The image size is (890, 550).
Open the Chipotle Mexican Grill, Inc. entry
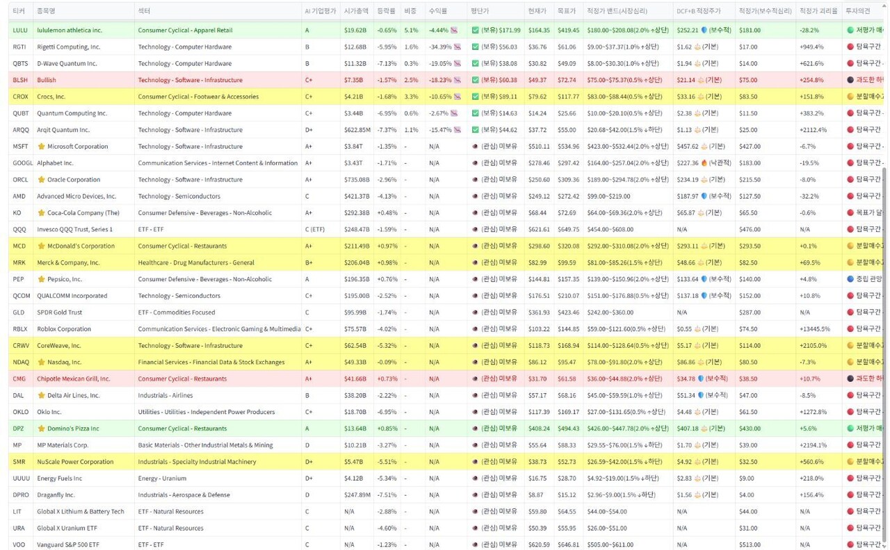[73, 379]
